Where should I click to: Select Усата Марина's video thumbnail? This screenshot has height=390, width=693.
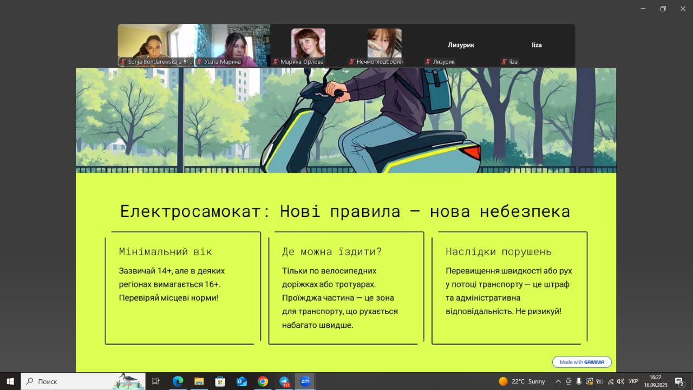point(232,45)
